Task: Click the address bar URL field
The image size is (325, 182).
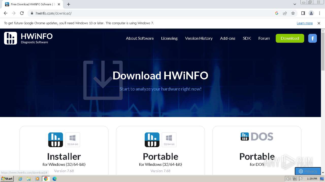Action: coord(152,13)
